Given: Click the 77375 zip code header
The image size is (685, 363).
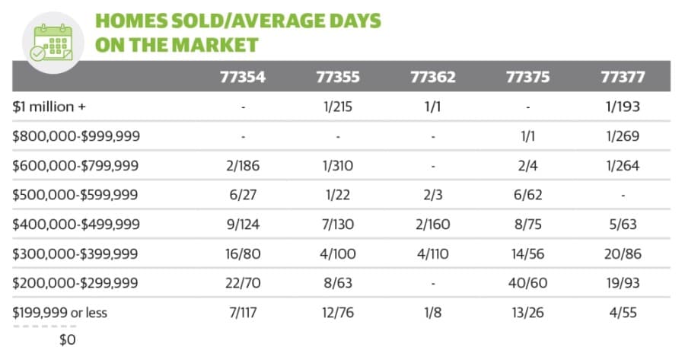Looking at the screenshot, I should pos(527,77).
